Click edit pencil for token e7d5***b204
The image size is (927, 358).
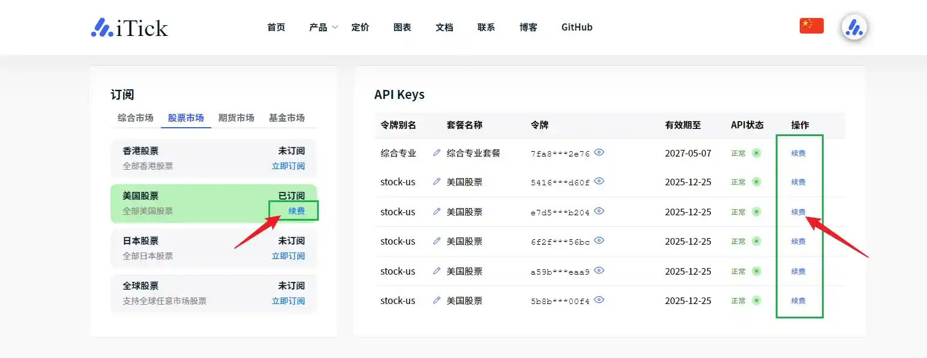[436, 212]
